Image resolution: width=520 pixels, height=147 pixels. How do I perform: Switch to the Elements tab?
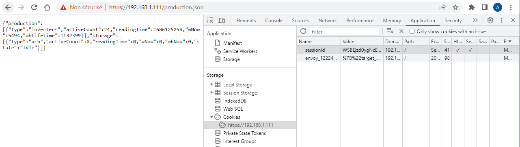tap(246, 21)
